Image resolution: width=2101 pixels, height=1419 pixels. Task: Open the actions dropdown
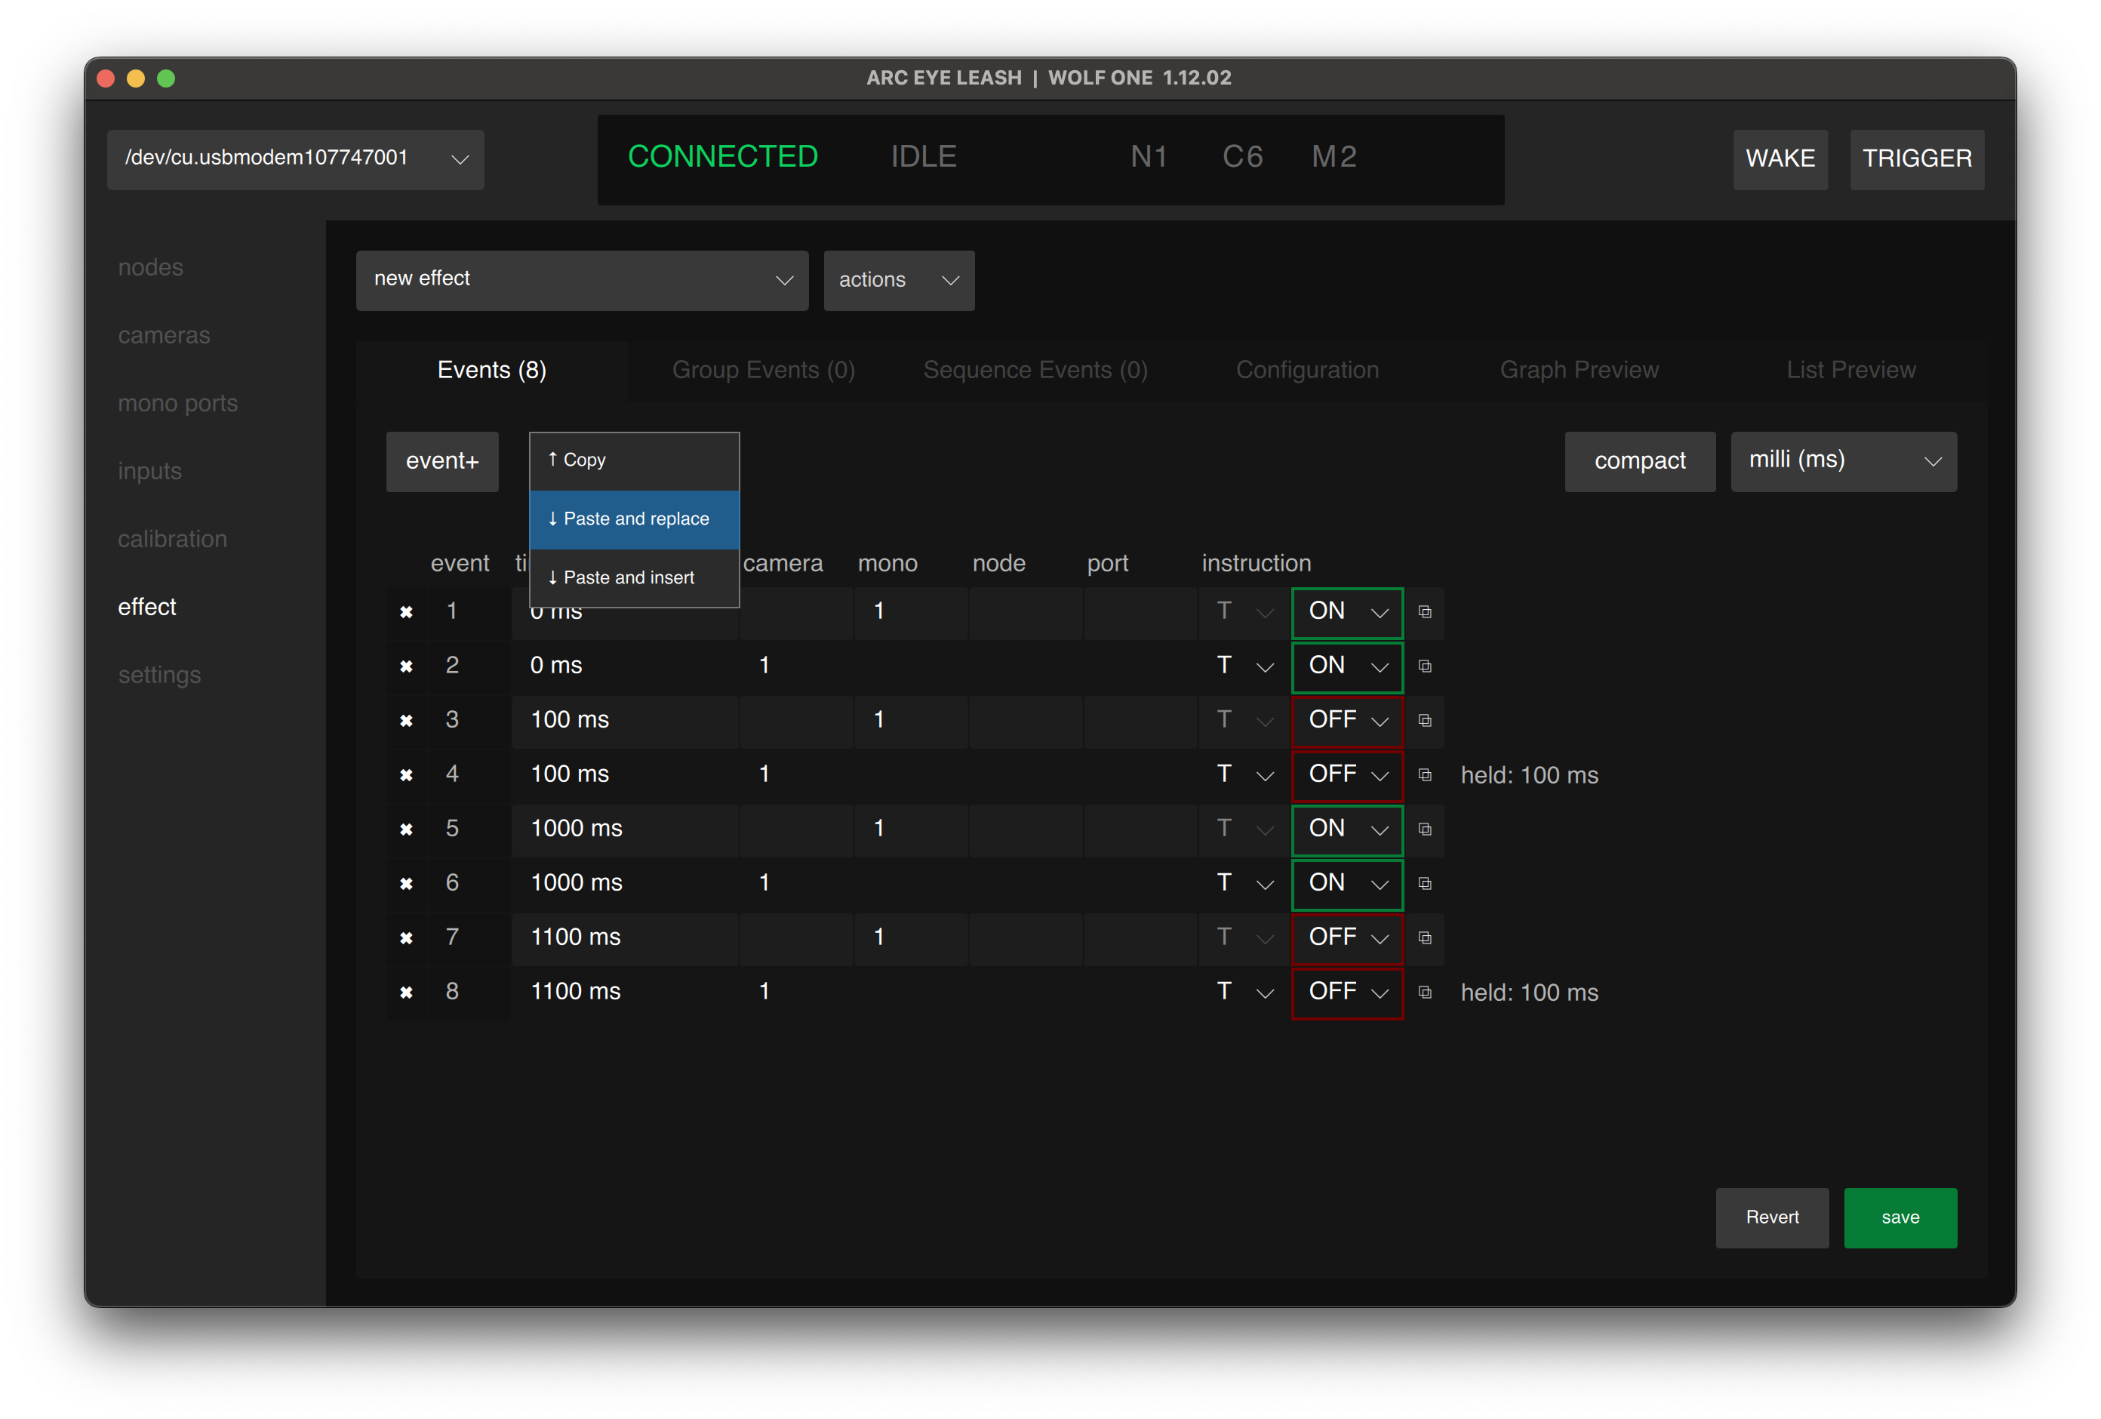click(x=898, y=280)
